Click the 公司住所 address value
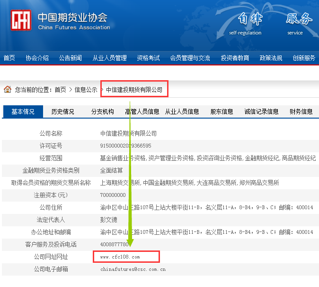The width and height of the screenshot is (319, 287). coord(206,207)
